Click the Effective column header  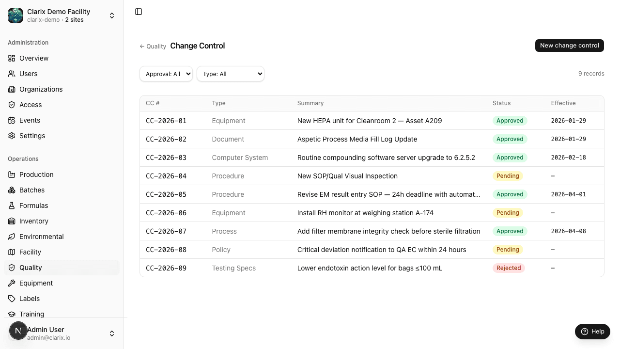[x=563, y=103]
